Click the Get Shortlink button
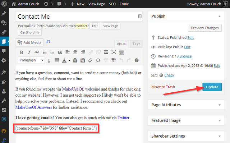 [x=29, y=32]
